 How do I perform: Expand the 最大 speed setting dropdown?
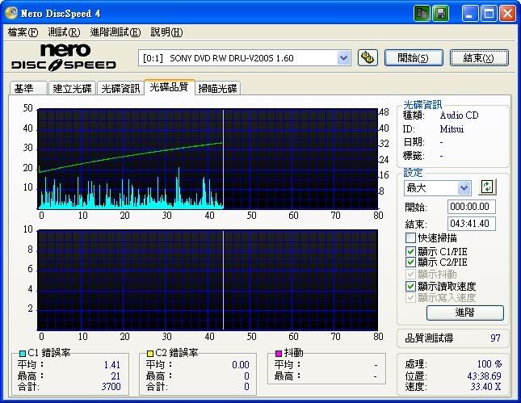[464, 188]
